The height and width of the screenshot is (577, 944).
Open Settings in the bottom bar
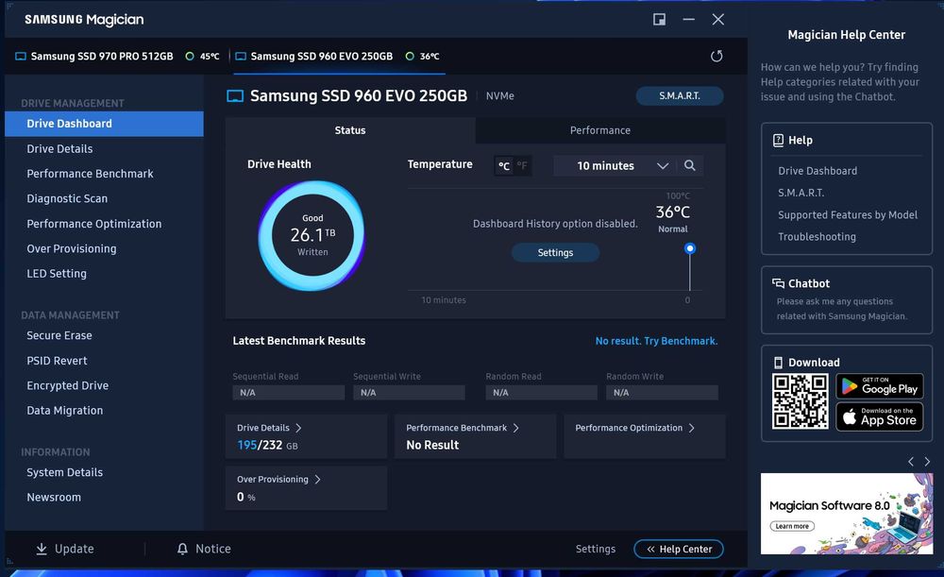pos(596,549)
